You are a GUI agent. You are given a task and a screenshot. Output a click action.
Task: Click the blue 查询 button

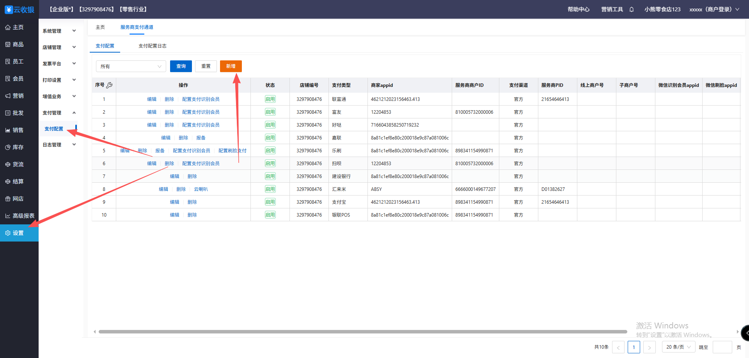pyautogui.click(x=181, y=66)
